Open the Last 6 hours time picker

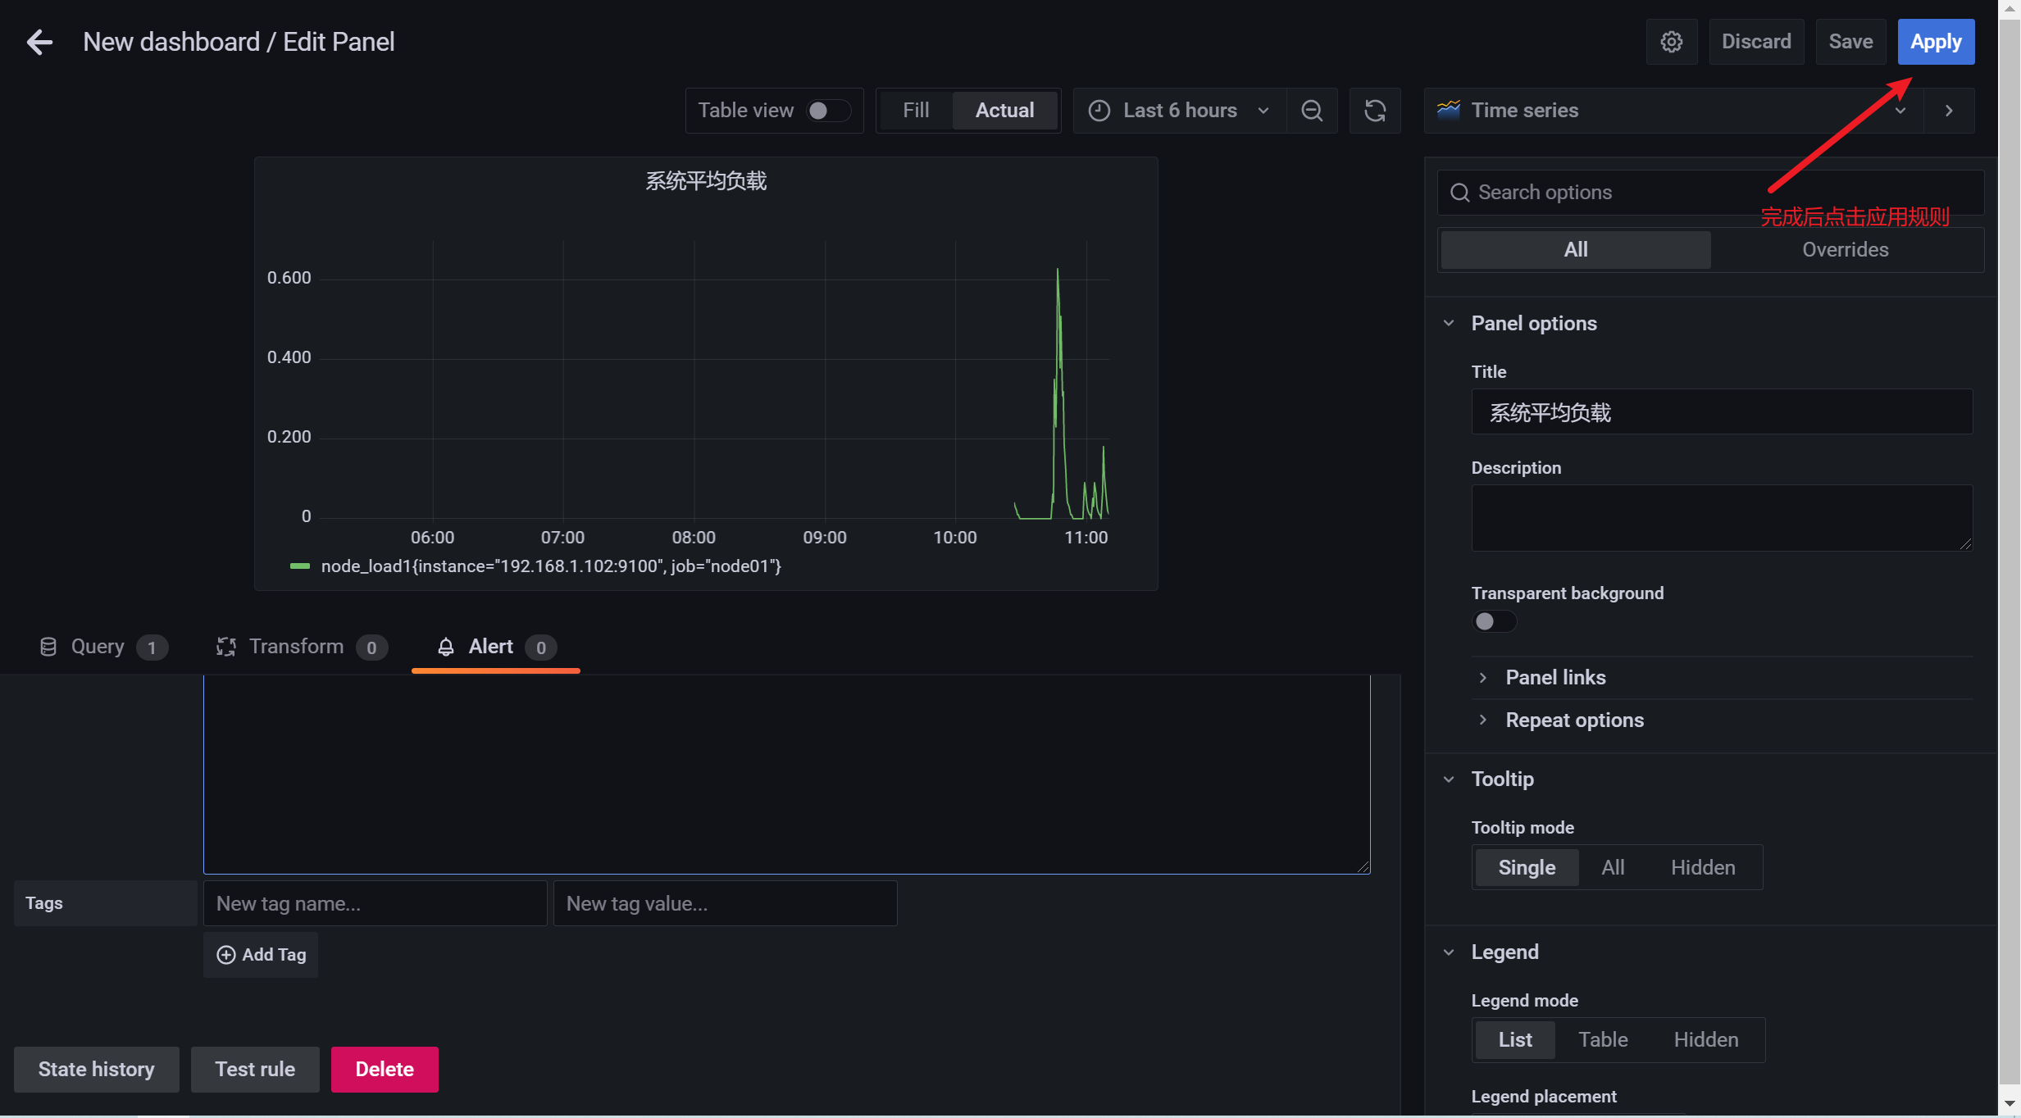pos(1179,111)
